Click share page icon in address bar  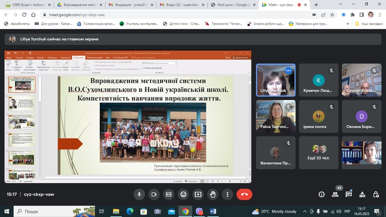coord(323,15)
